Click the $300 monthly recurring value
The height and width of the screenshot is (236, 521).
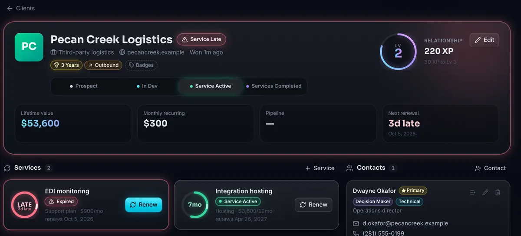coord(155,123)
